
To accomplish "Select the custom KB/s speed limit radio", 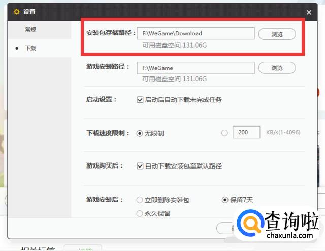I will pos(224,133).
